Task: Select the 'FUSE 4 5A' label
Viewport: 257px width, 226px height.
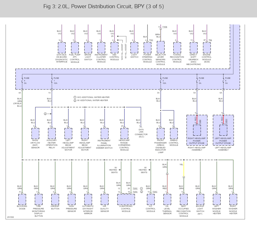Action: coord(26,80)
